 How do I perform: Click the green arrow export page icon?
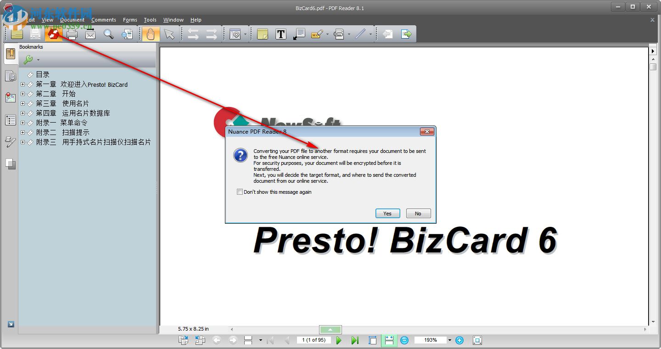406,34
